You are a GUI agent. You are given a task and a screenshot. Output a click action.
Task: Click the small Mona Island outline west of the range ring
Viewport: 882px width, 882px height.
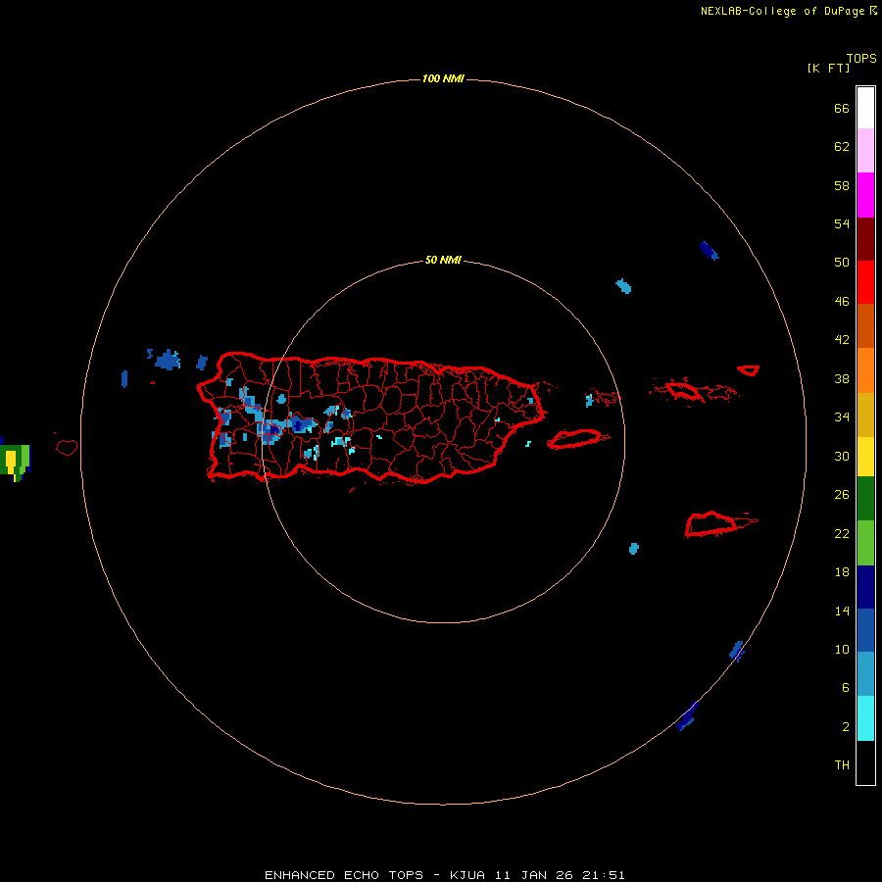(67, 447)
